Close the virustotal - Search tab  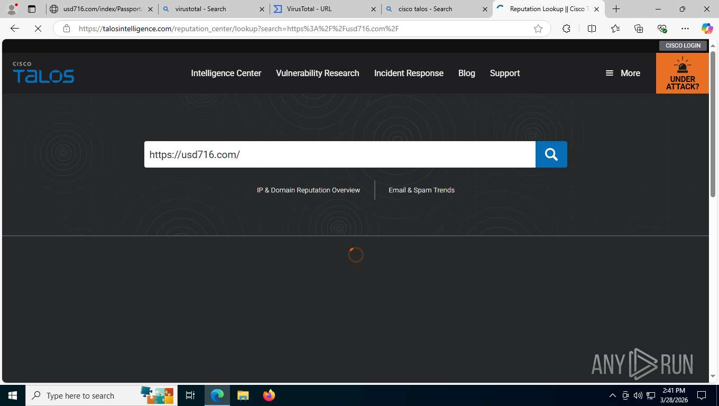pyautogui.click(x=262, y=9)
